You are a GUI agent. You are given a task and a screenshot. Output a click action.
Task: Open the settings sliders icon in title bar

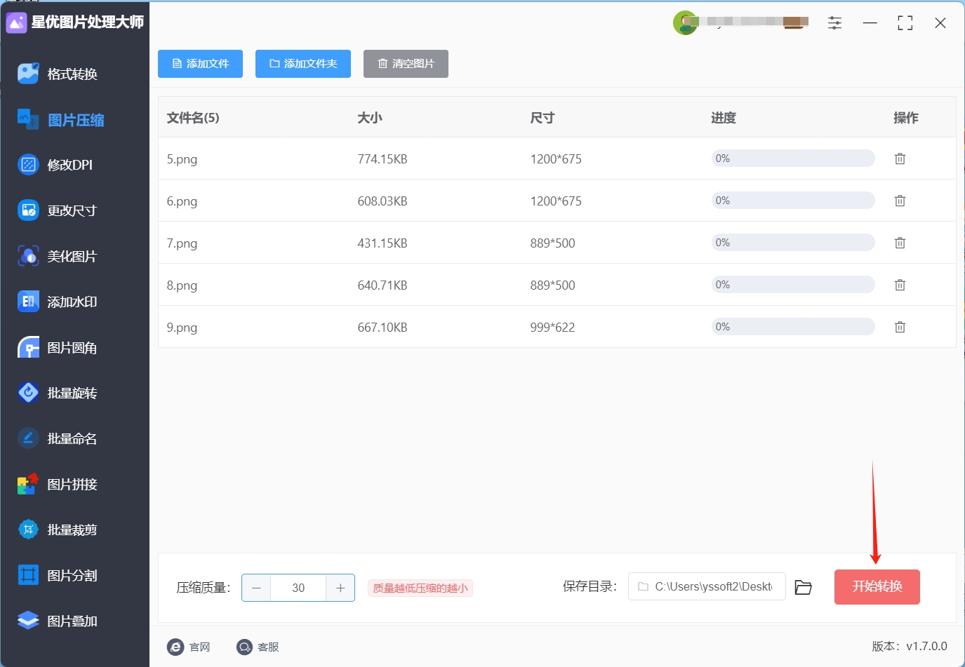tap(834, 23)
